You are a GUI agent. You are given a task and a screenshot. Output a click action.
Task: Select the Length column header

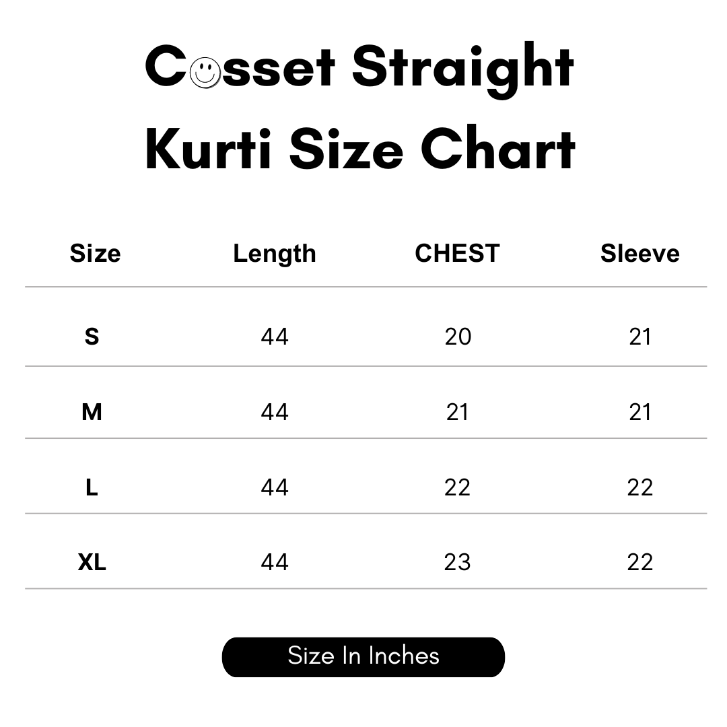tap(275, 254)
